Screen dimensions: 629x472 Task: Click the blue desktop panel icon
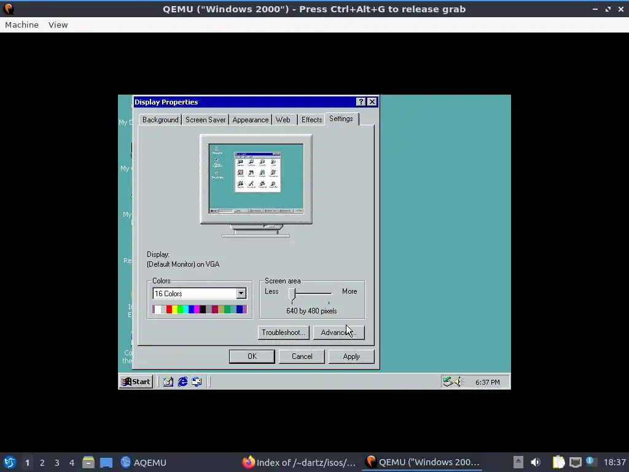[106, 462]
